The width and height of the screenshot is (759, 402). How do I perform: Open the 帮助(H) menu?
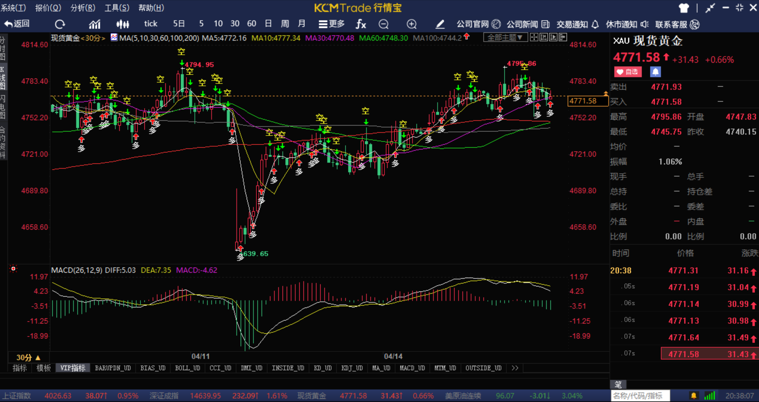point(151,8)
